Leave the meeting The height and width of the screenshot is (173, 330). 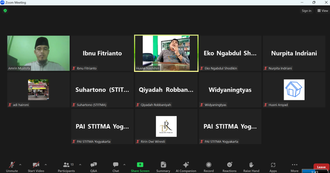pos(321,167)
